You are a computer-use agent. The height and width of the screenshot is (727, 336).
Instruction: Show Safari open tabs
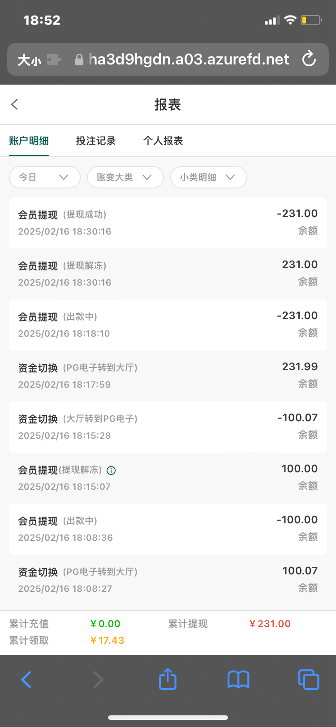point(308,679)
